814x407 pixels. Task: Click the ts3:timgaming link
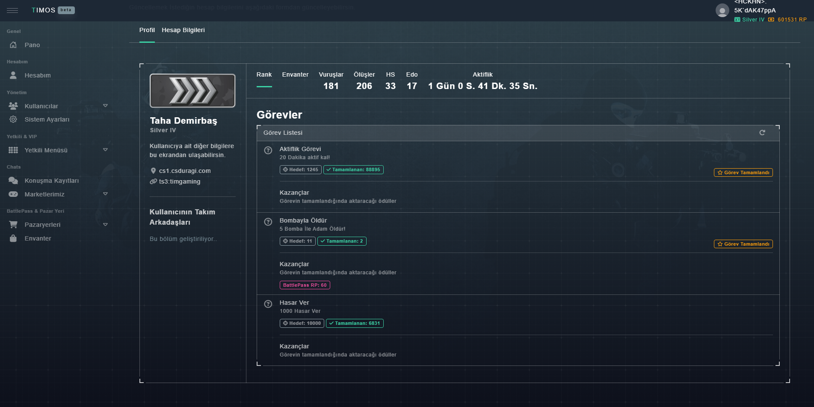(180, 181)
